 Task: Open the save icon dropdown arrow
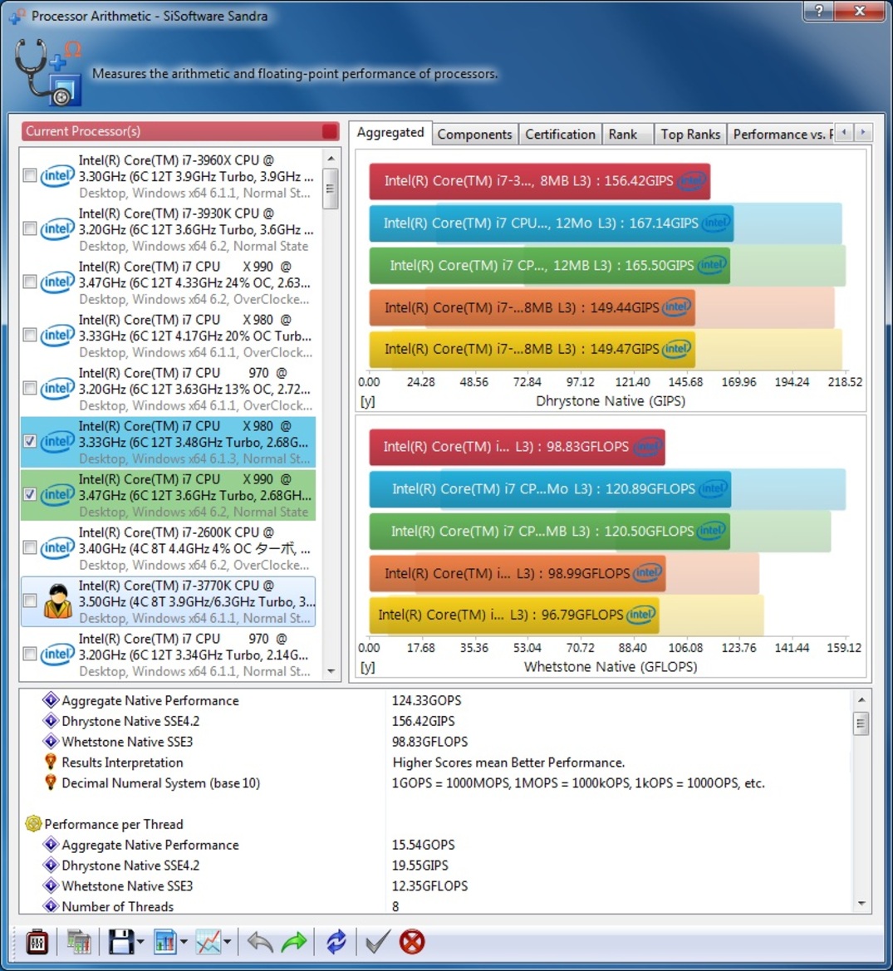pos(140,943)
